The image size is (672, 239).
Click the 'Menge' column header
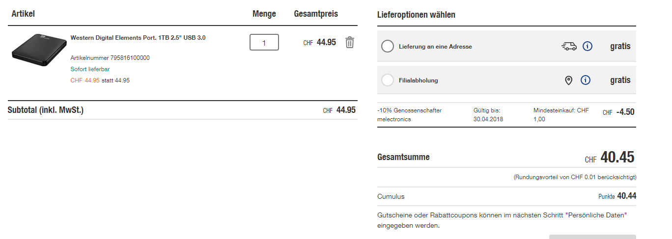[x=264, y=14]
